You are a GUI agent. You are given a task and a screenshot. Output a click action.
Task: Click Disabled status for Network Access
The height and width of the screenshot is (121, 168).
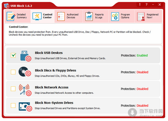pos(143,89)
